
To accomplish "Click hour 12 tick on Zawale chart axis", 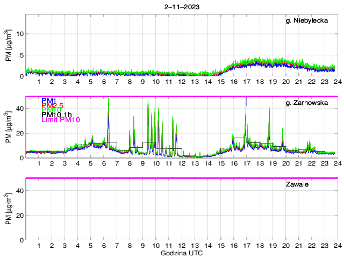I will coord(182,246).
